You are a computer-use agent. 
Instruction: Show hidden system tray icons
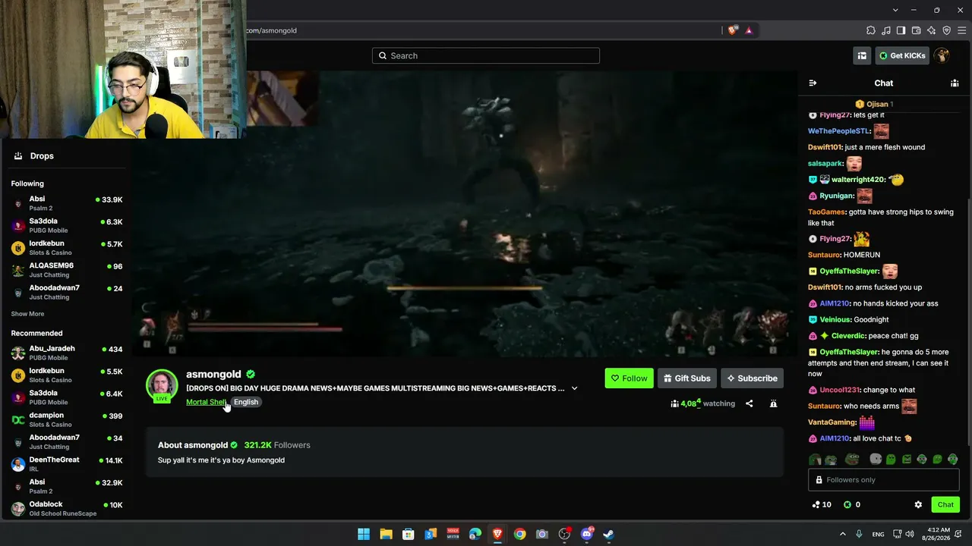click(844, 534)
